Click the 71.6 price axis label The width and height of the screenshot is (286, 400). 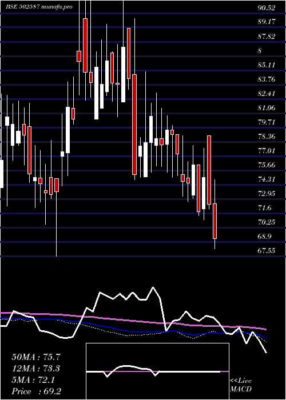[x=264, y=208]
